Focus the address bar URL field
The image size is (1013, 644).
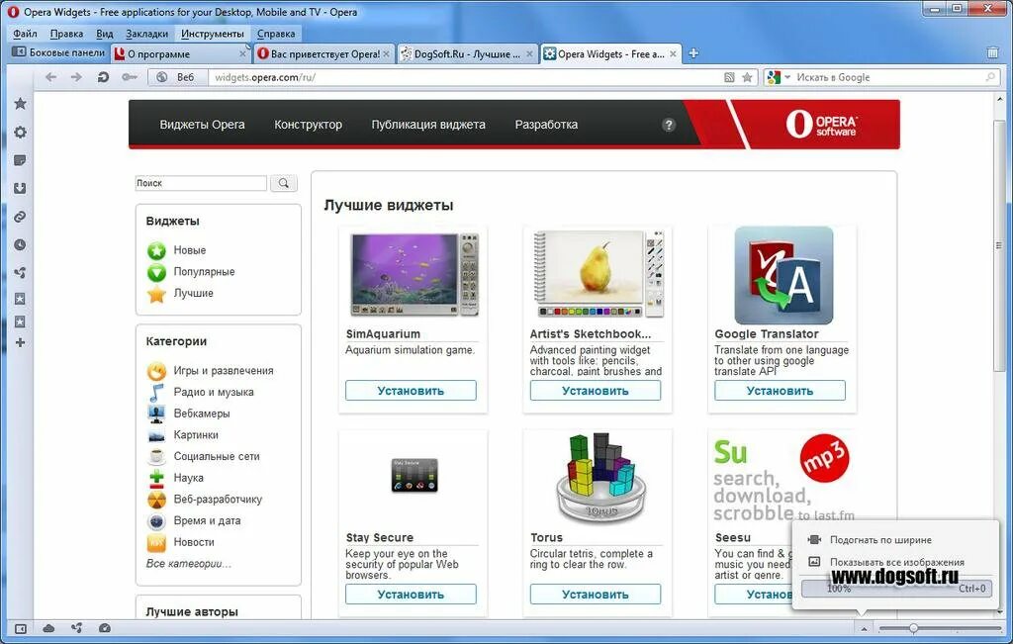tap(465, 77)
